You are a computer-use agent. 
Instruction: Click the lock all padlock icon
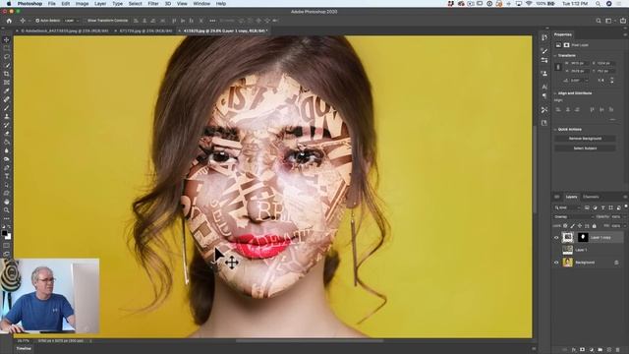pos(594,226)
